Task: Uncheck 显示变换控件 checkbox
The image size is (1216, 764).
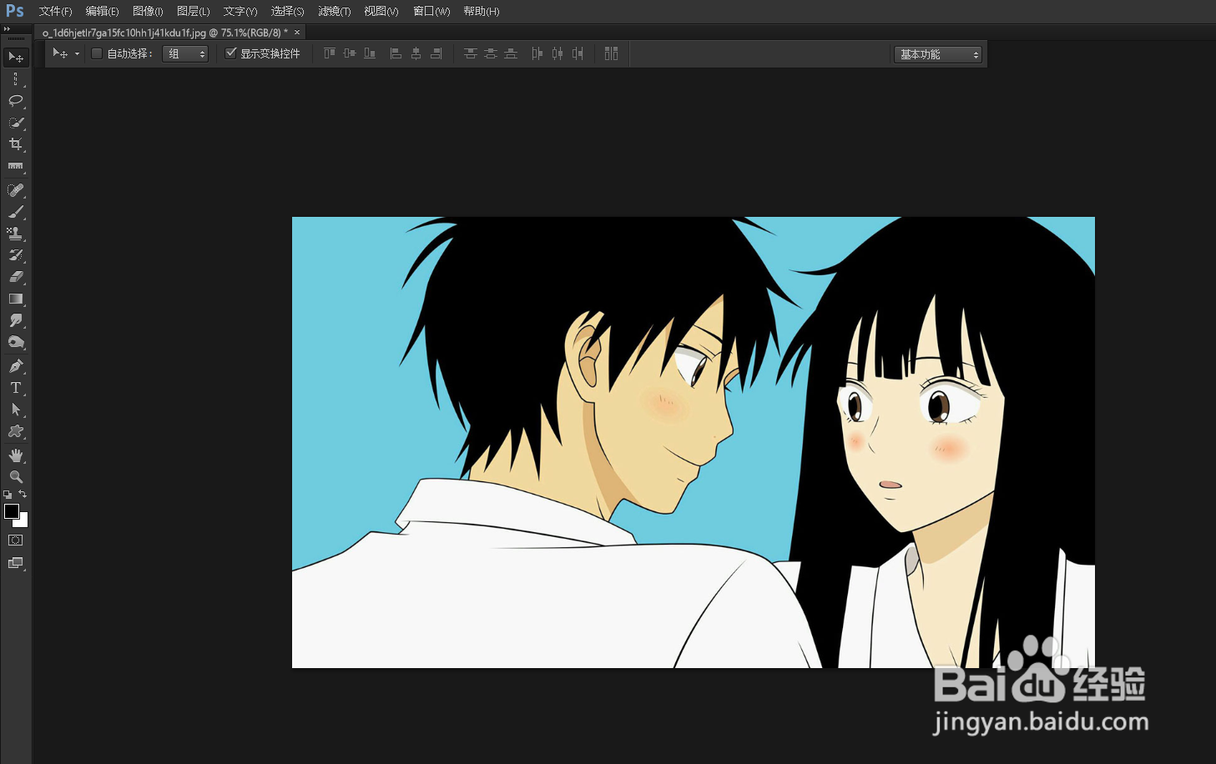Action: coord(231,53)
